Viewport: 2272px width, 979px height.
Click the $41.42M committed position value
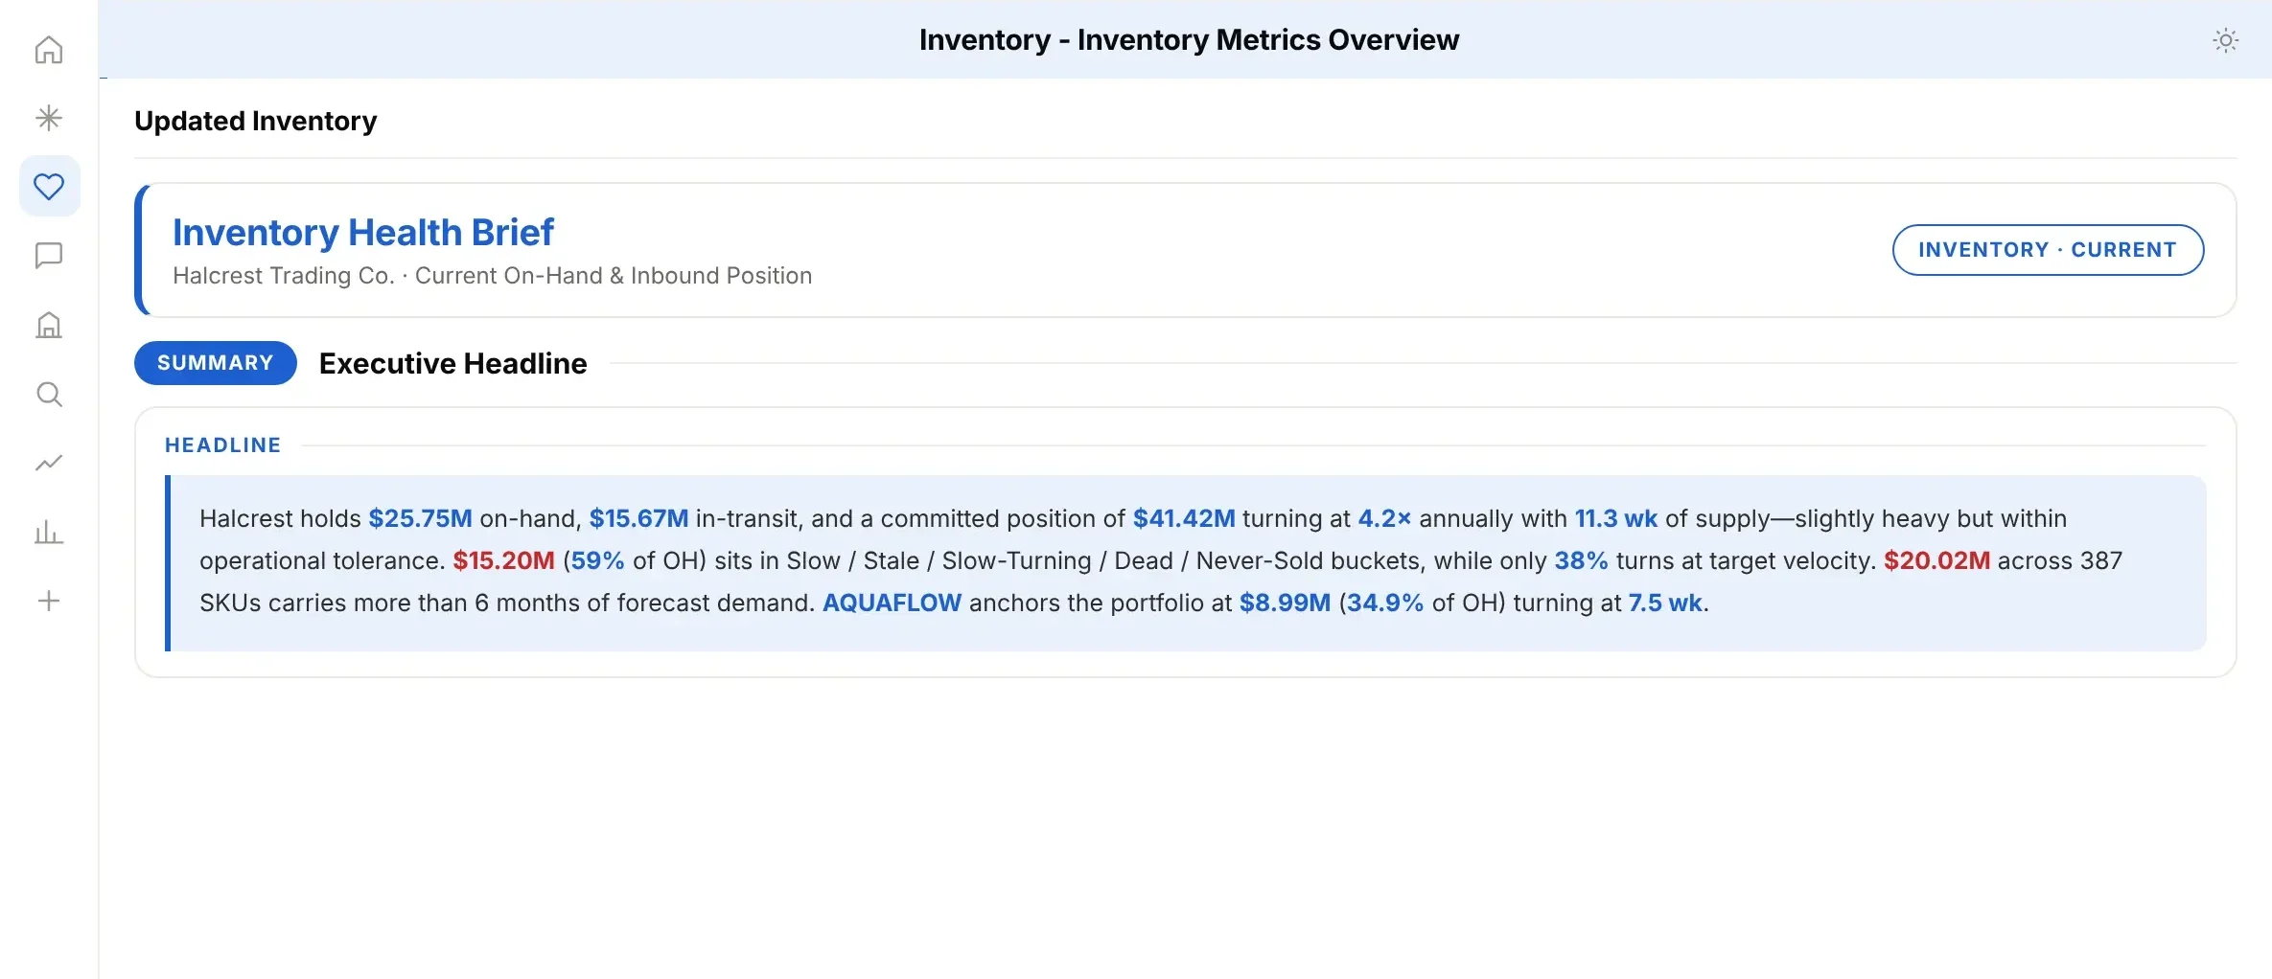pos(1184,518)
